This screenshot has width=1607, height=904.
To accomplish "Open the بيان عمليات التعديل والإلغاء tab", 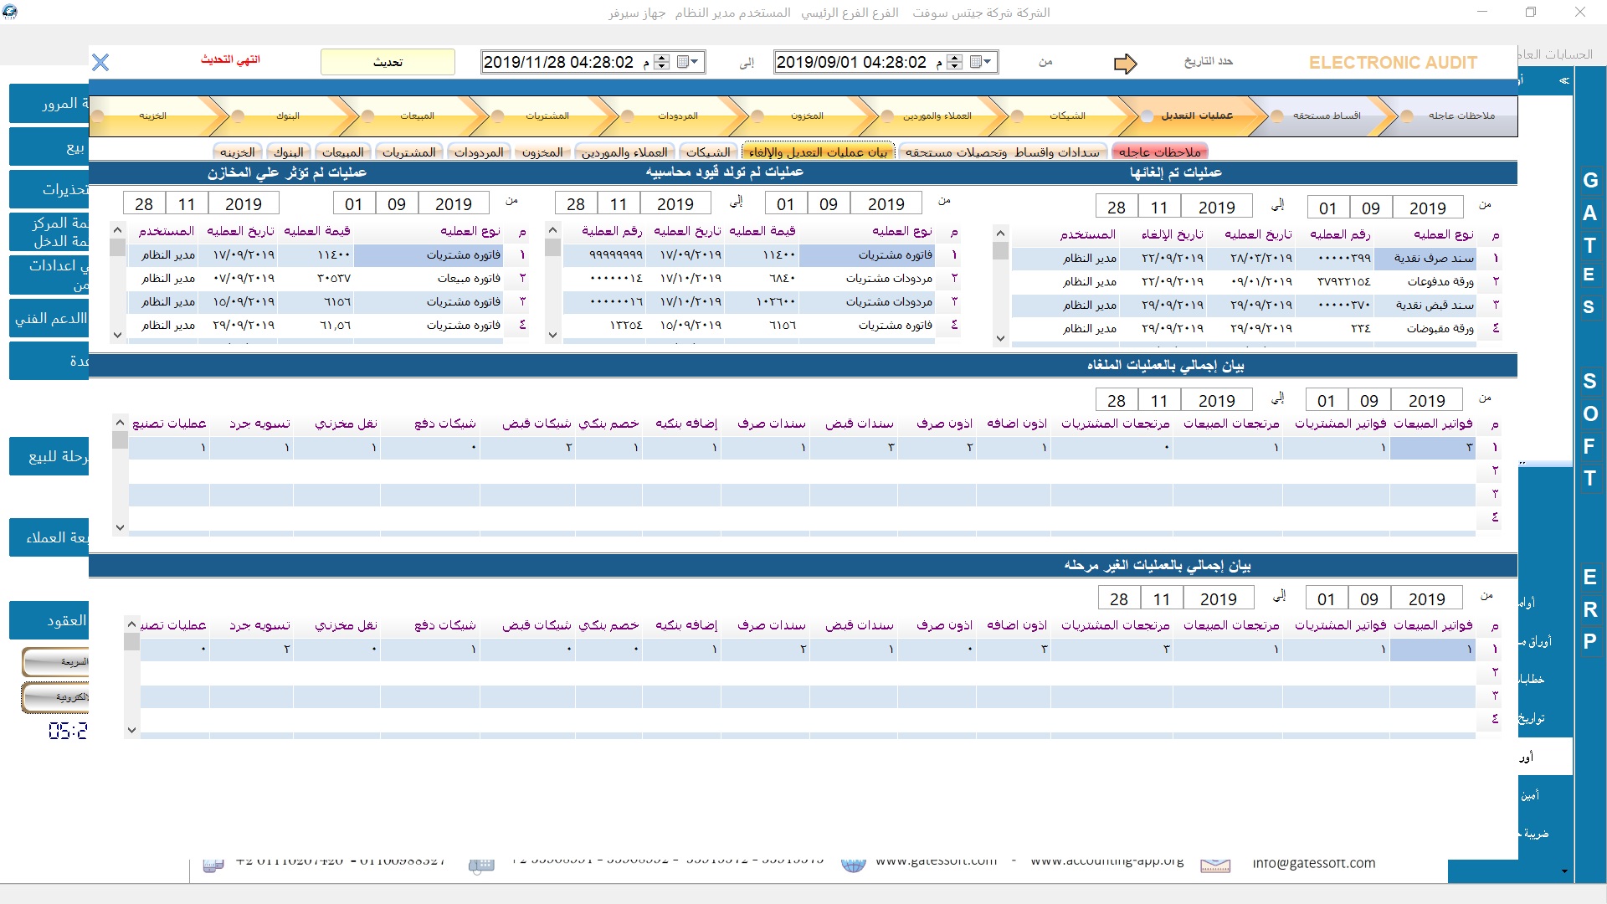I will [819, 152].
